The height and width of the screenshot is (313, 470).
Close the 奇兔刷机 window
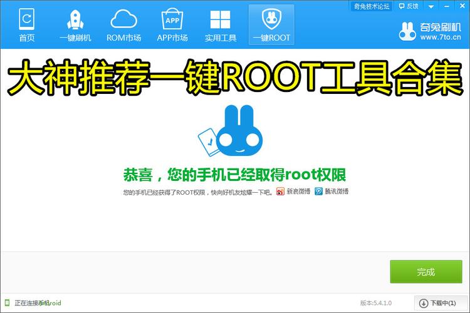[462, 6]
